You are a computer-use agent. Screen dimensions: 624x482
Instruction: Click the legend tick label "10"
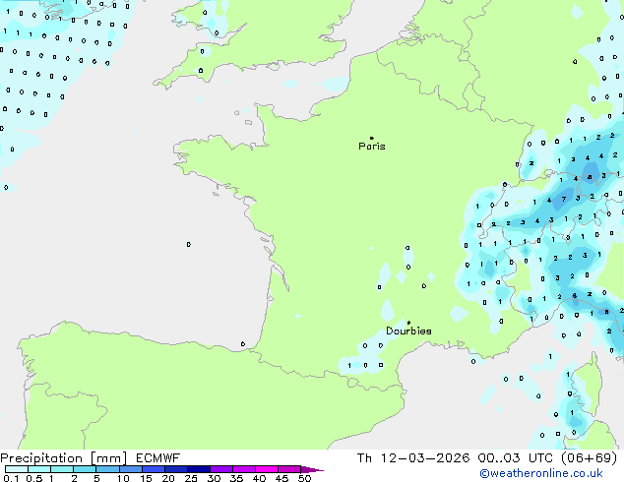tap(123, 478)
